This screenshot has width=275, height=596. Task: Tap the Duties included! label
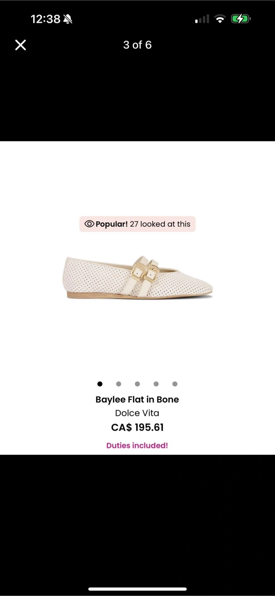(137, 445)
